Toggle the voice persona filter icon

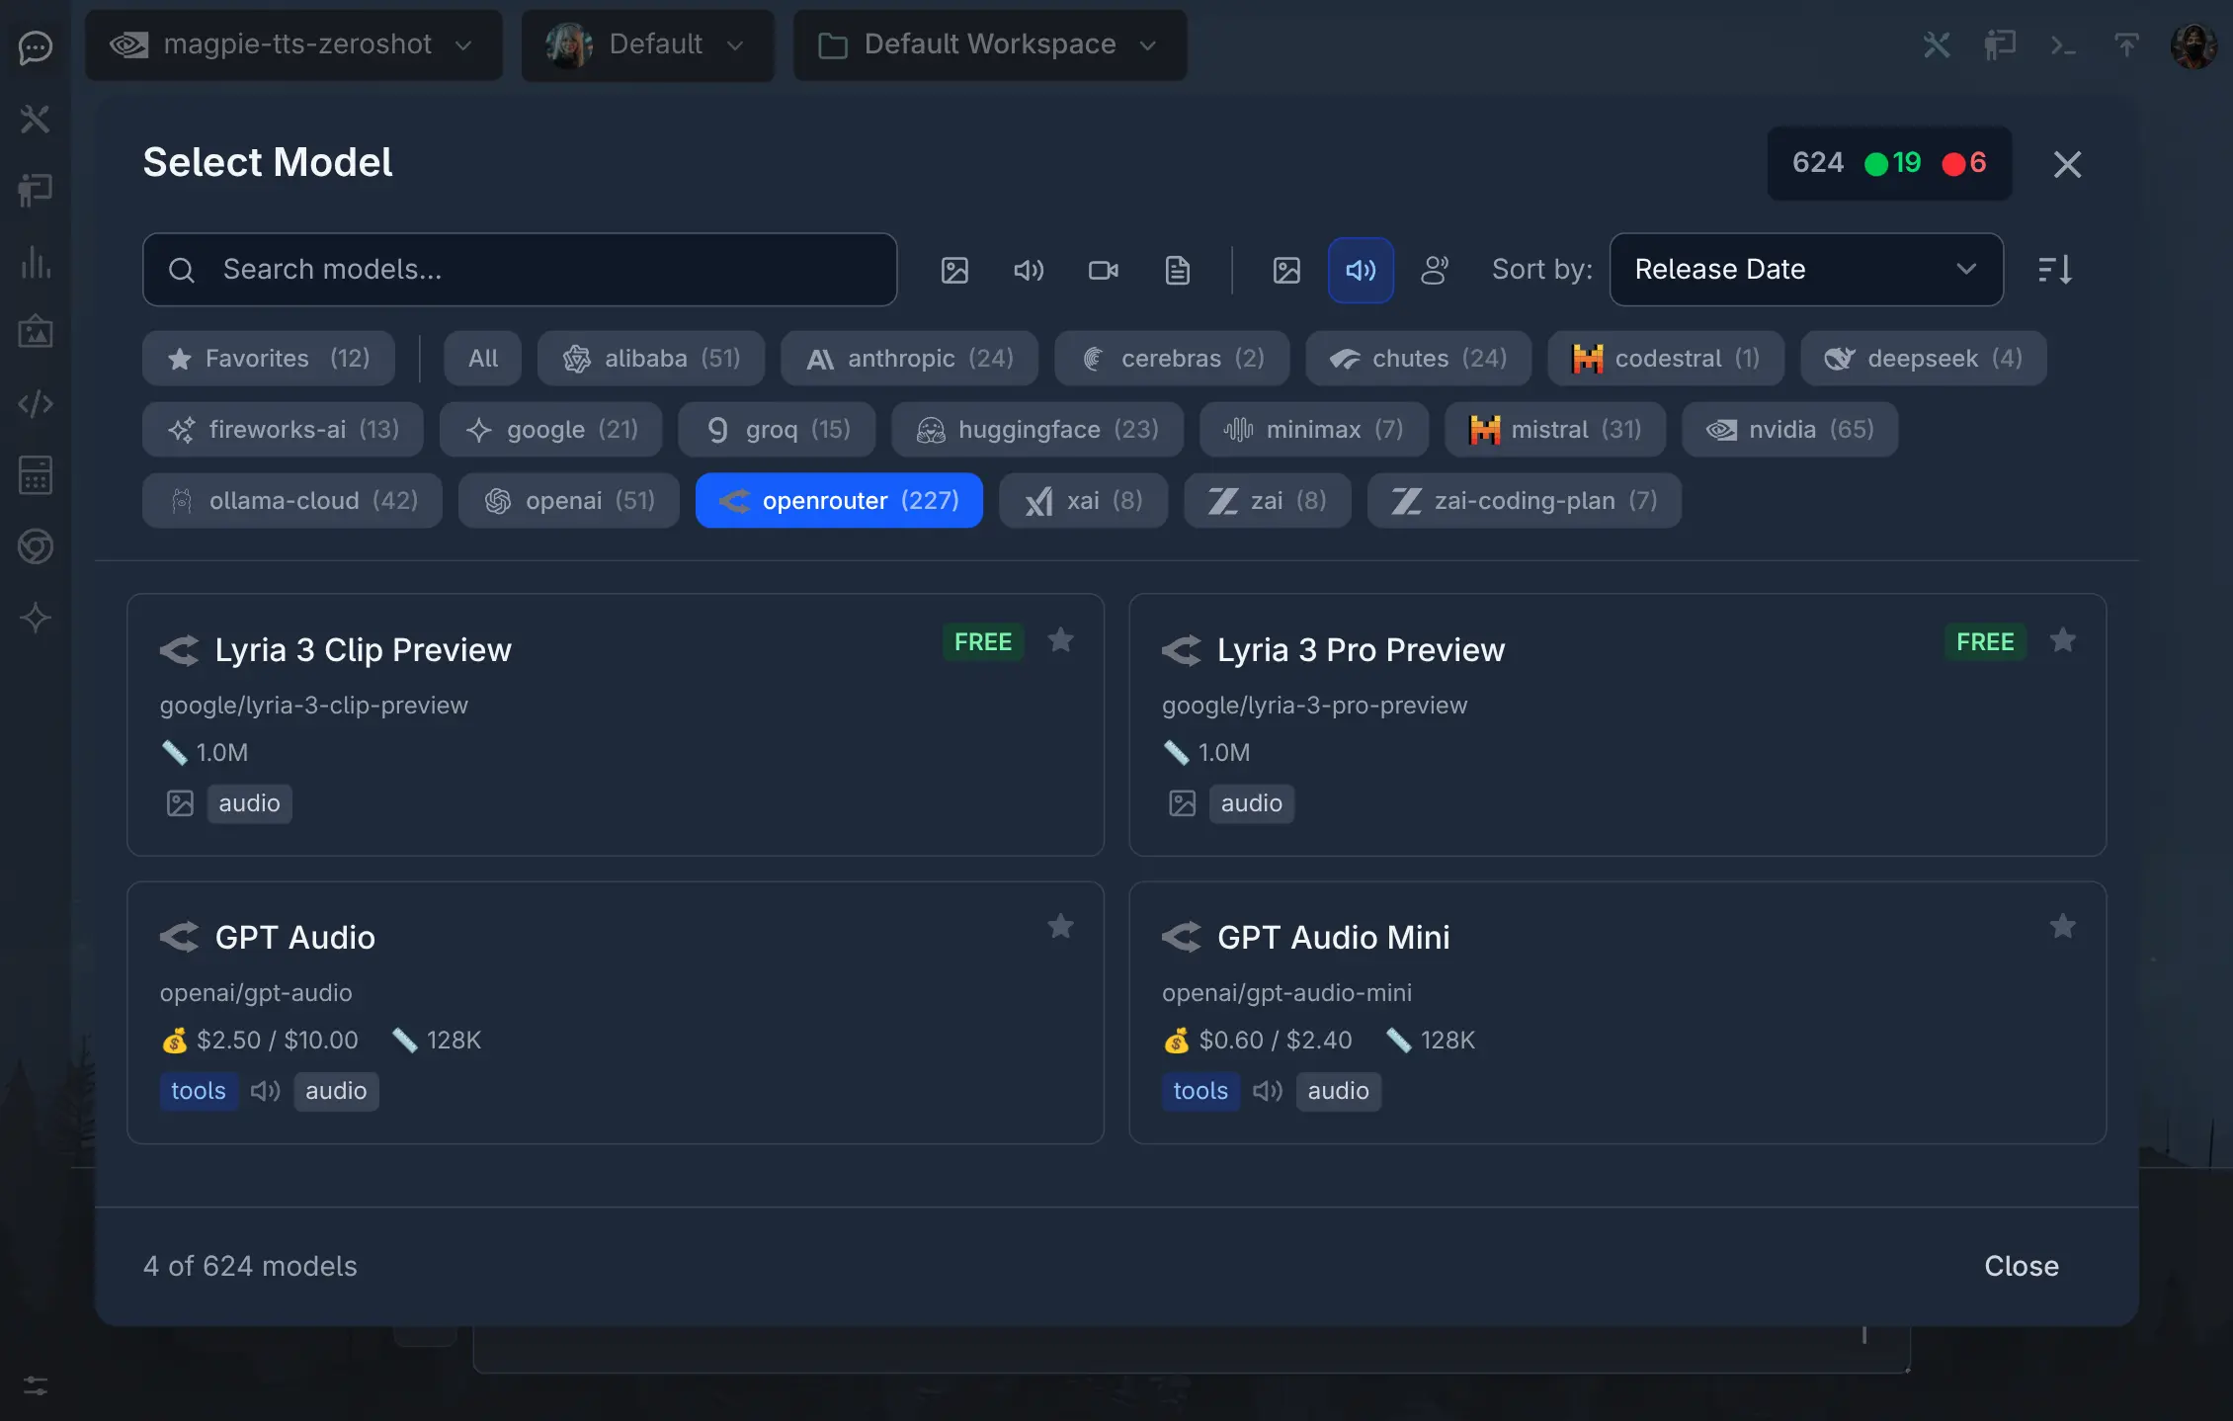(1435, 270)
